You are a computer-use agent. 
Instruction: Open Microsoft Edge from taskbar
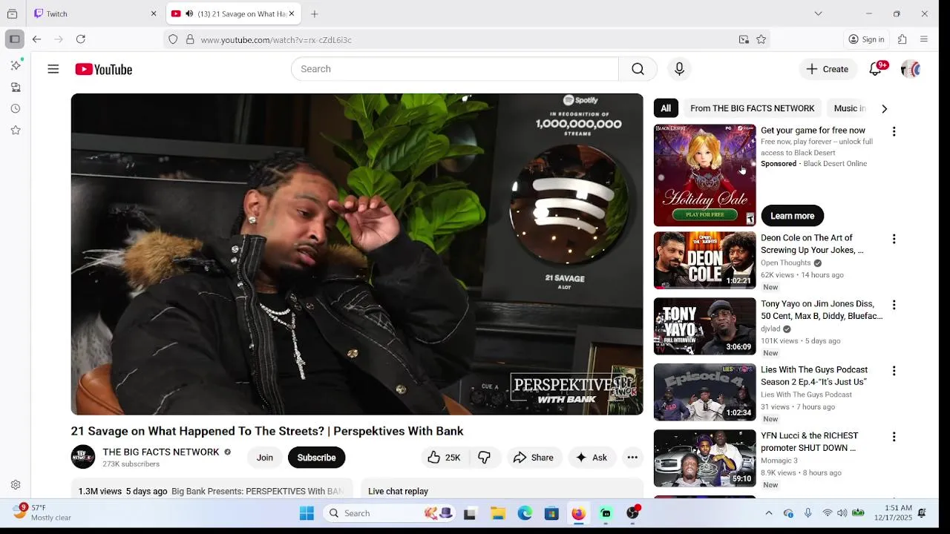[525, 513]
